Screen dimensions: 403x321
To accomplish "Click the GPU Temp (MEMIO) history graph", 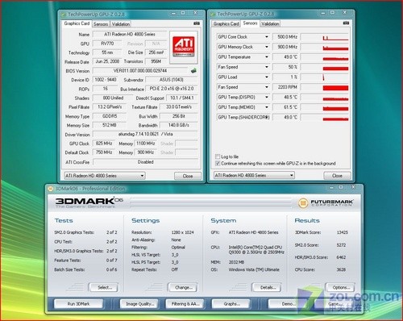I will (x=325, y=107).
